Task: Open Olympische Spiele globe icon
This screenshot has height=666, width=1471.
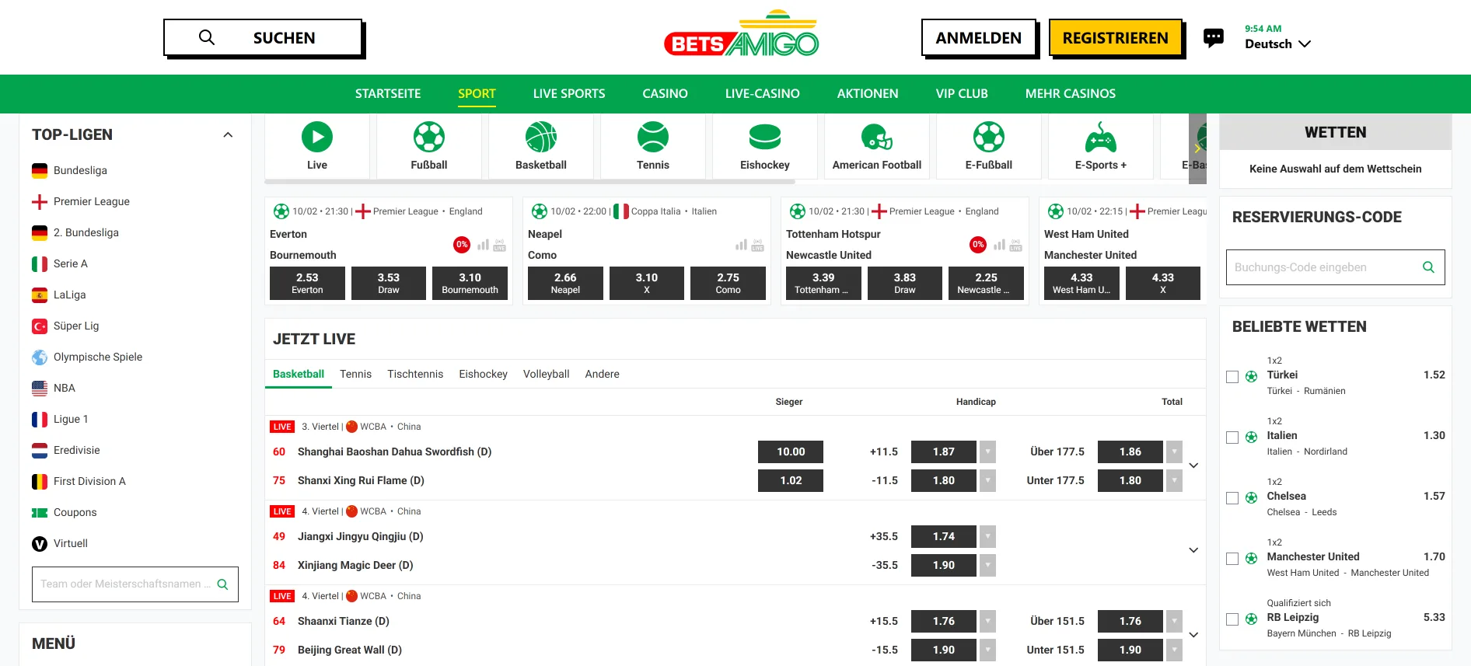Action: [40, 357]
